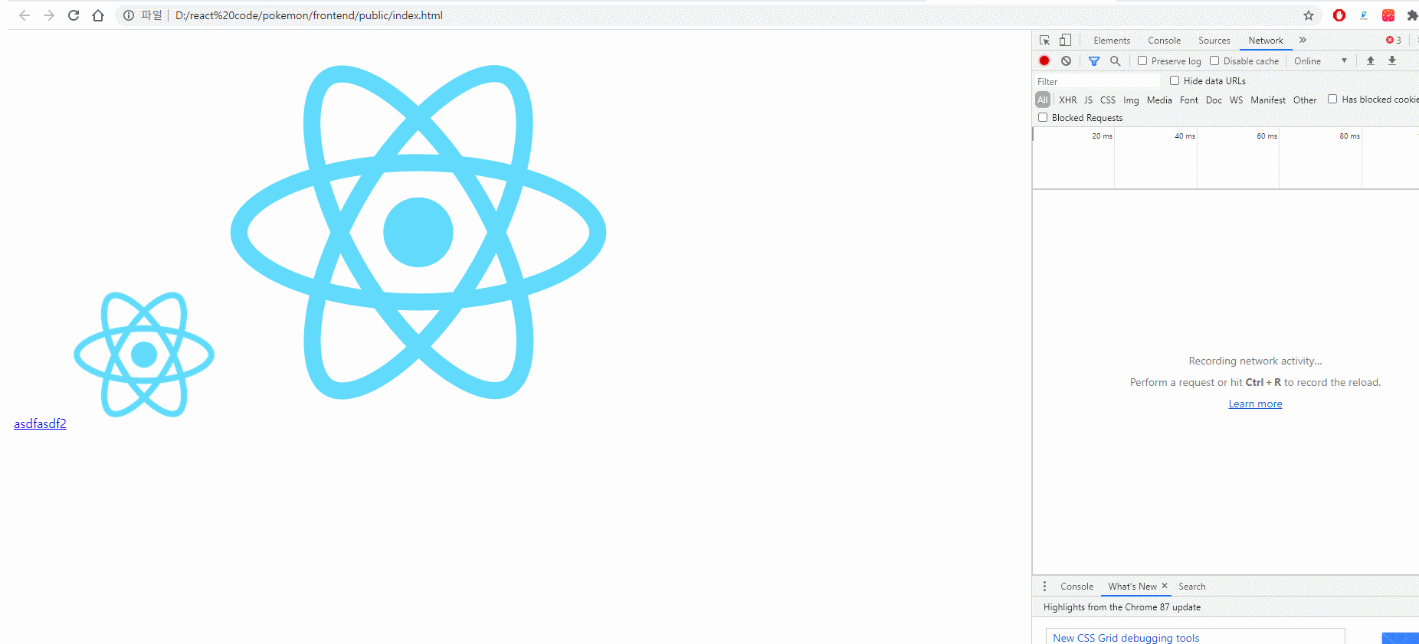Open the Extensions puzzle piece icon
This screenshot has height=644, width=1419.
[x=1412, y=15]
